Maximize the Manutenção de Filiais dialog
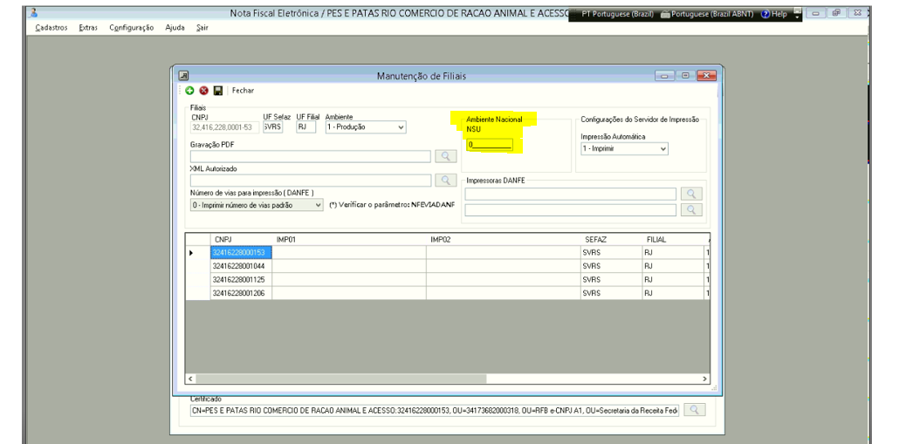This screenshot has width=906, height=444. point(685,76)
